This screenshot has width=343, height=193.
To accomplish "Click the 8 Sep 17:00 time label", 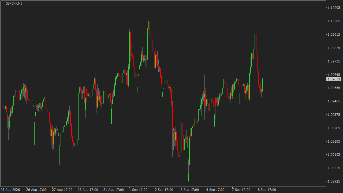I will (x=267, y=190).
